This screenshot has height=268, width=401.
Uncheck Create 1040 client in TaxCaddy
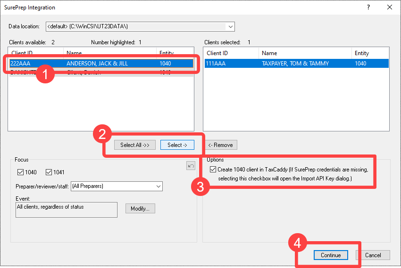point(214,170)
